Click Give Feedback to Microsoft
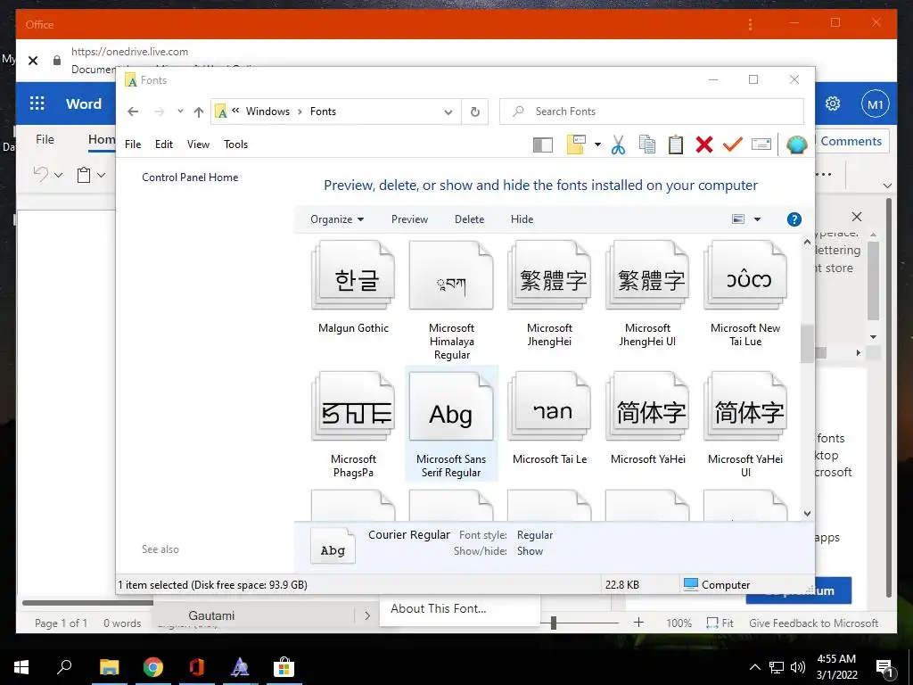Viewport: 913px width, 685px height. [813, 623]
